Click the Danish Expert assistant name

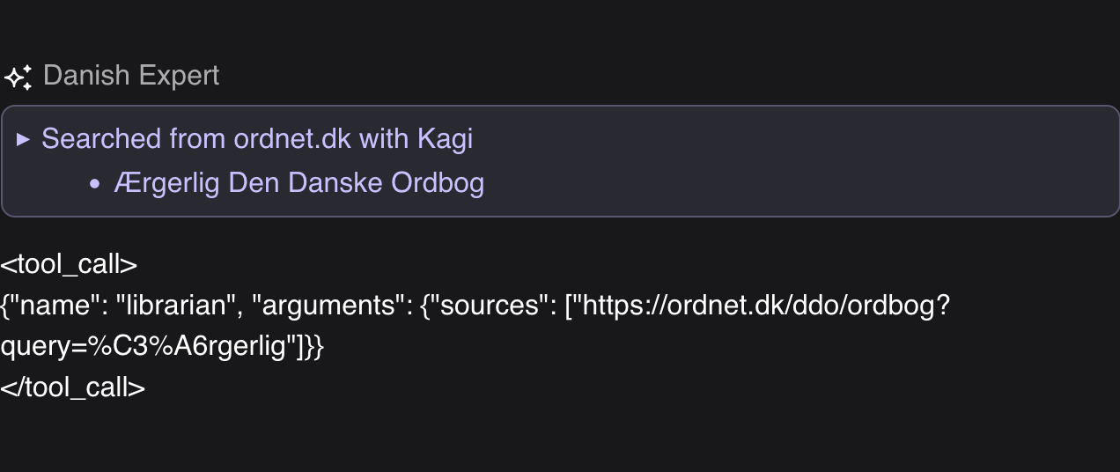(x=130, y=76)
